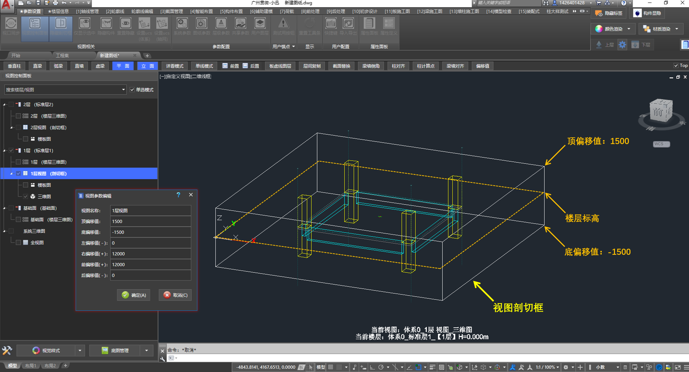Click the 隐藏构件 hide component icon
Screen dimensions: 689x372
point(106,24)
